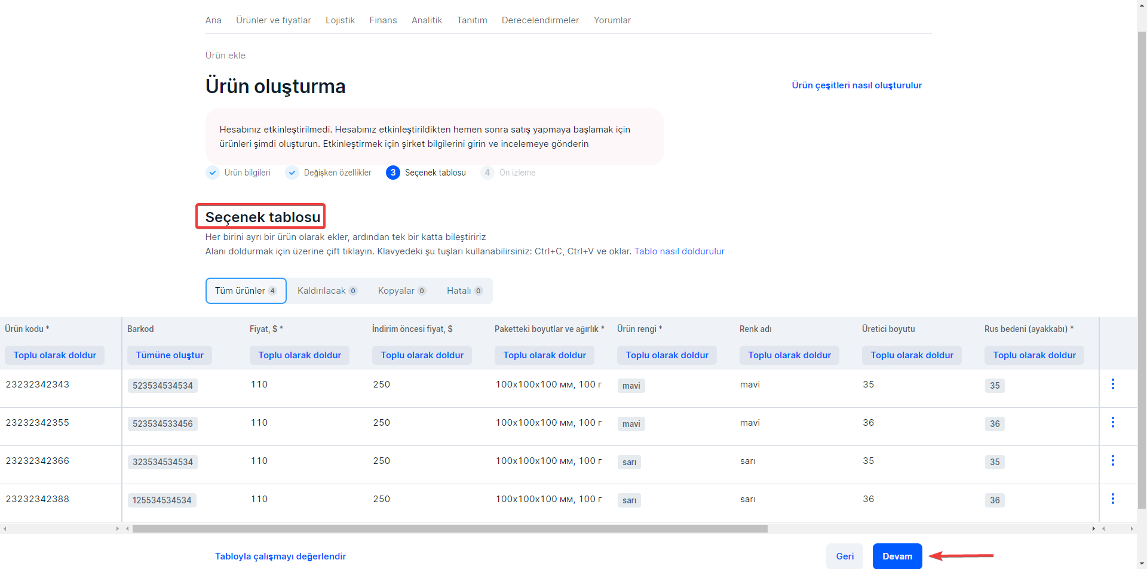Click the table's horizontal scrollbar thumb
The height and width of the screenshot is (569, 1147).
click(x=450, y=528)
